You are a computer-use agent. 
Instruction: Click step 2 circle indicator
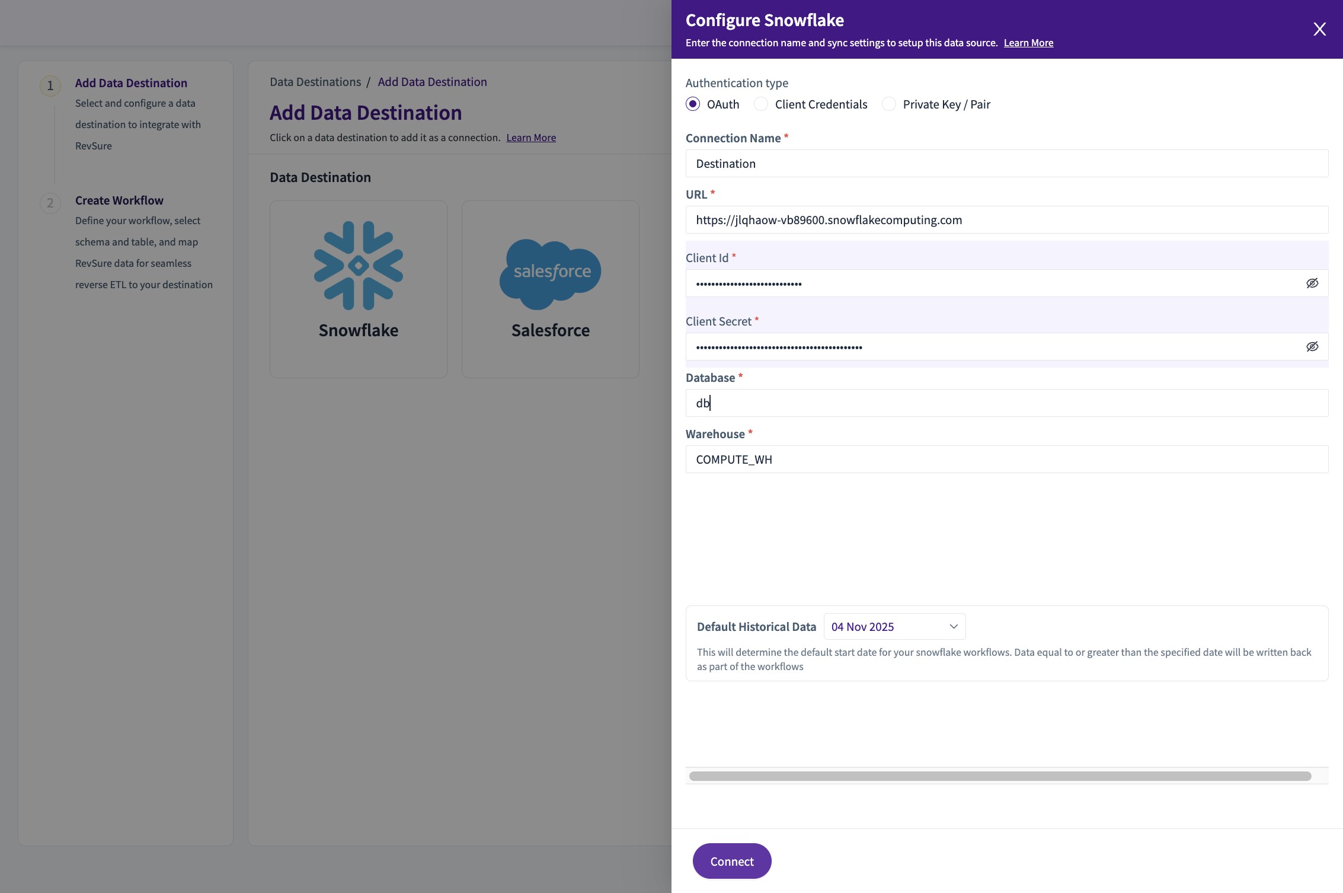coord(50,203)
